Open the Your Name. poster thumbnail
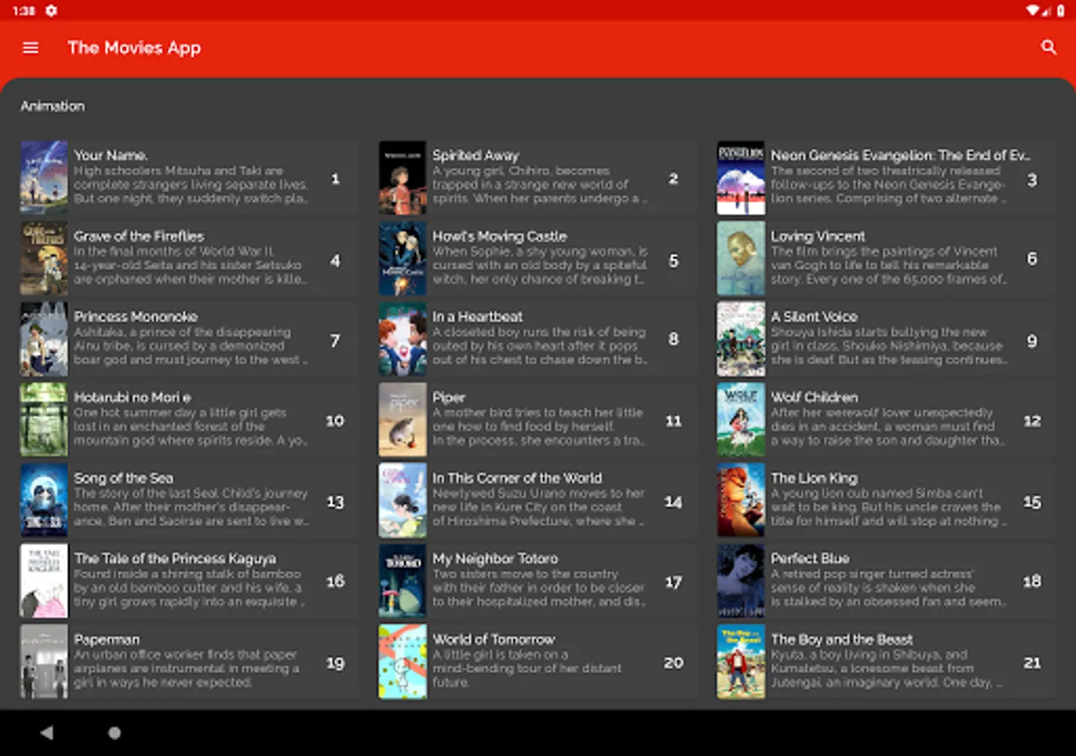Image resolution: width=1076 pixels, height=756 pixels. pos(44,178)
